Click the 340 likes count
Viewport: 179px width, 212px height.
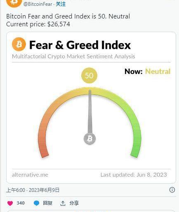(21, 203)
